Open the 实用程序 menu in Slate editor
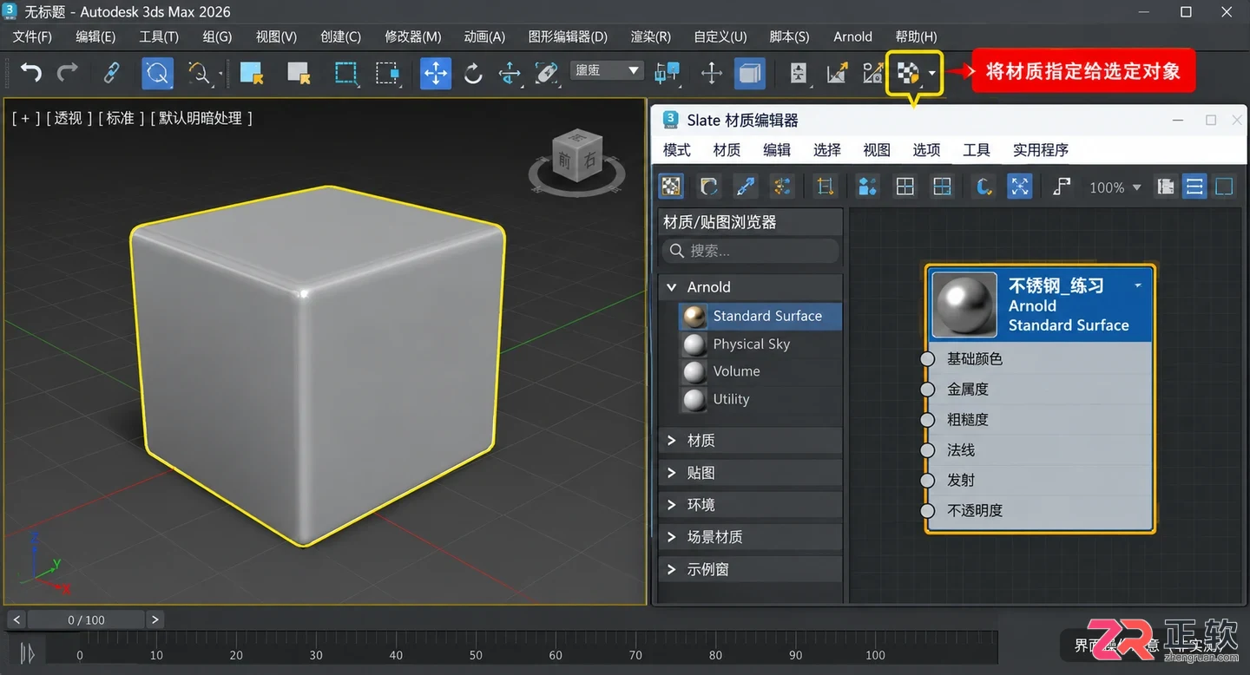This screenshot has height=675, width=1250. (x=1041, y=150)
